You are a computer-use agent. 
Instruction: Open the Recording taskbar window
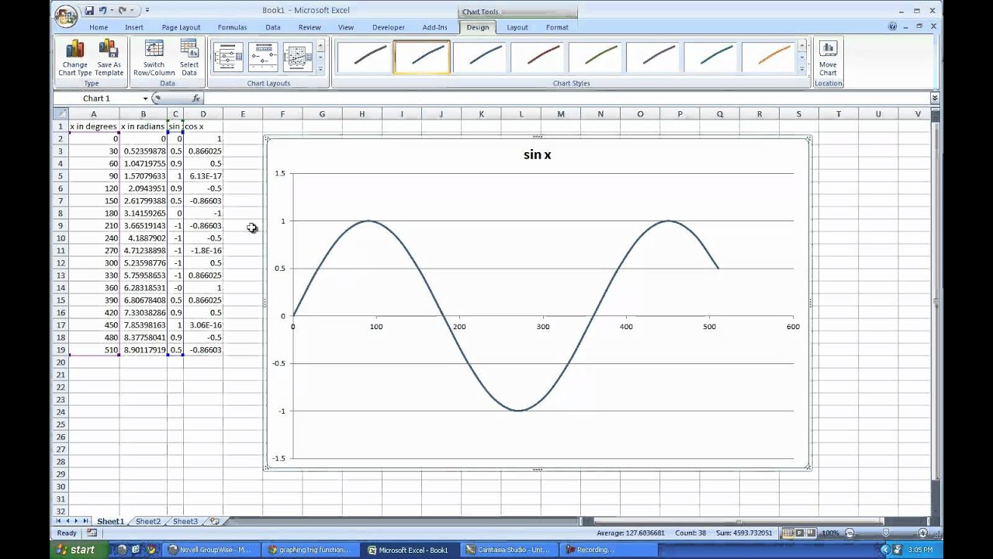[607, 550]
